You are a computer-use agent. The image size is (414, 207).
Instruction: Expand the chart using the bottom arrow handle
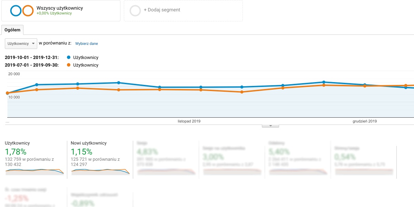coord(270,126)
